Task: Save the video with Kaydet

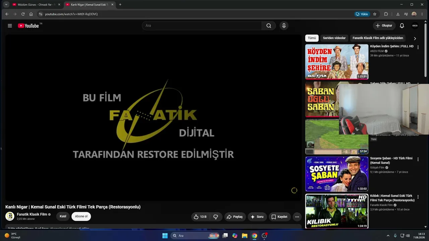Action: [x=280, y=217]
